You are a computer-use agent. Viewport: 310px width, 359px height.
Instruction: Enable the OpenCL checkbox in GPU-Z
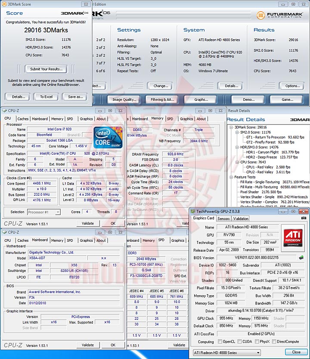[220, 341]
